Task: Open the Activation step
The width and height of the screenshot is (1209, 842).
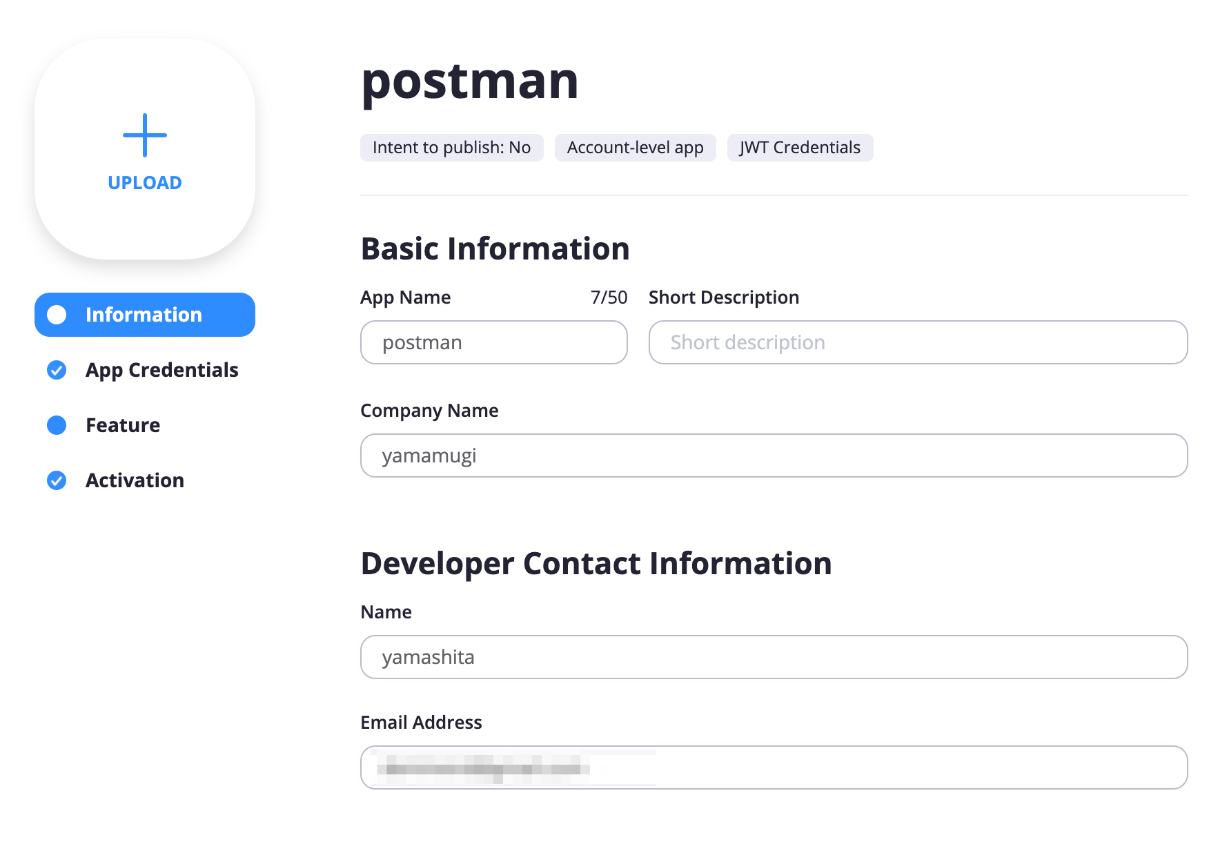Action: [135, 480]
